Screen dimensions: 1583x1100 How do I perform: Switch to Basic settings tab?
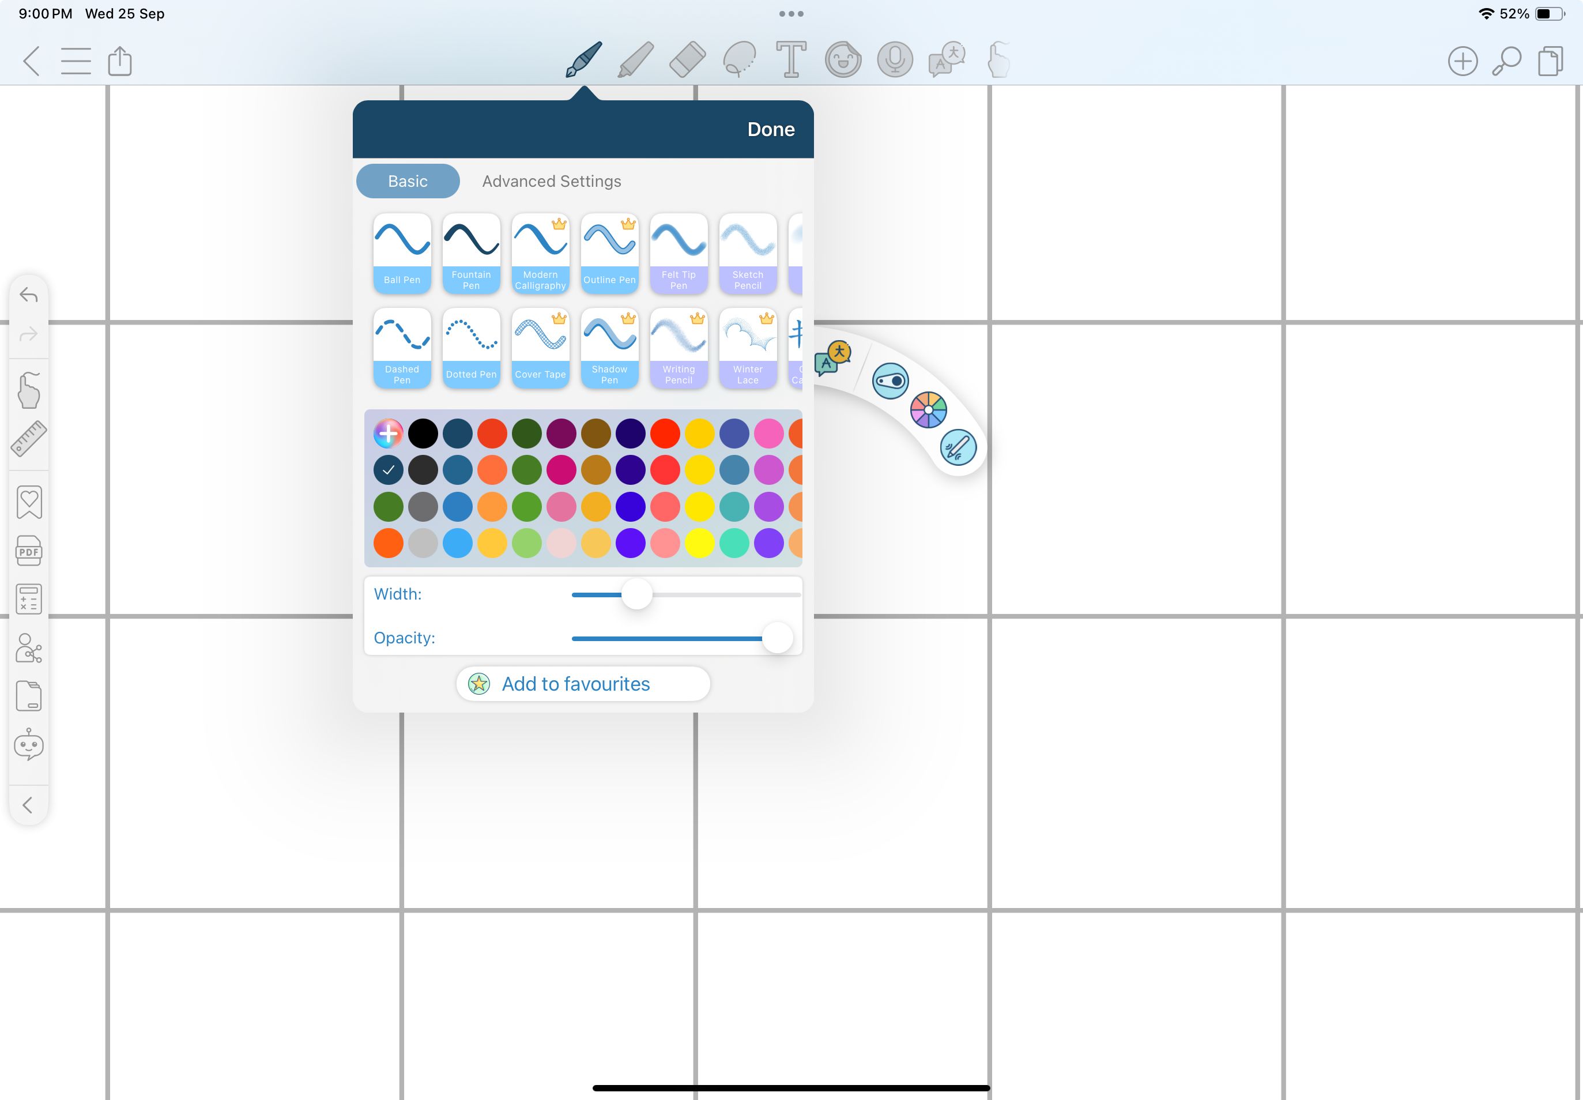pos(406,182)
